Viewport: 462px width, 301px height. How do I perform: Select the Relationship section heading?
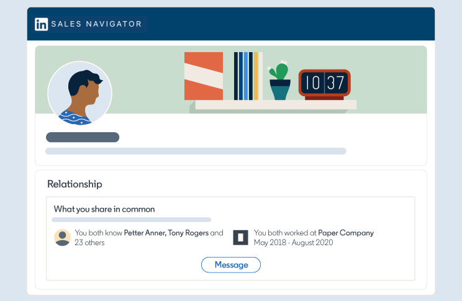pos(75,184)
